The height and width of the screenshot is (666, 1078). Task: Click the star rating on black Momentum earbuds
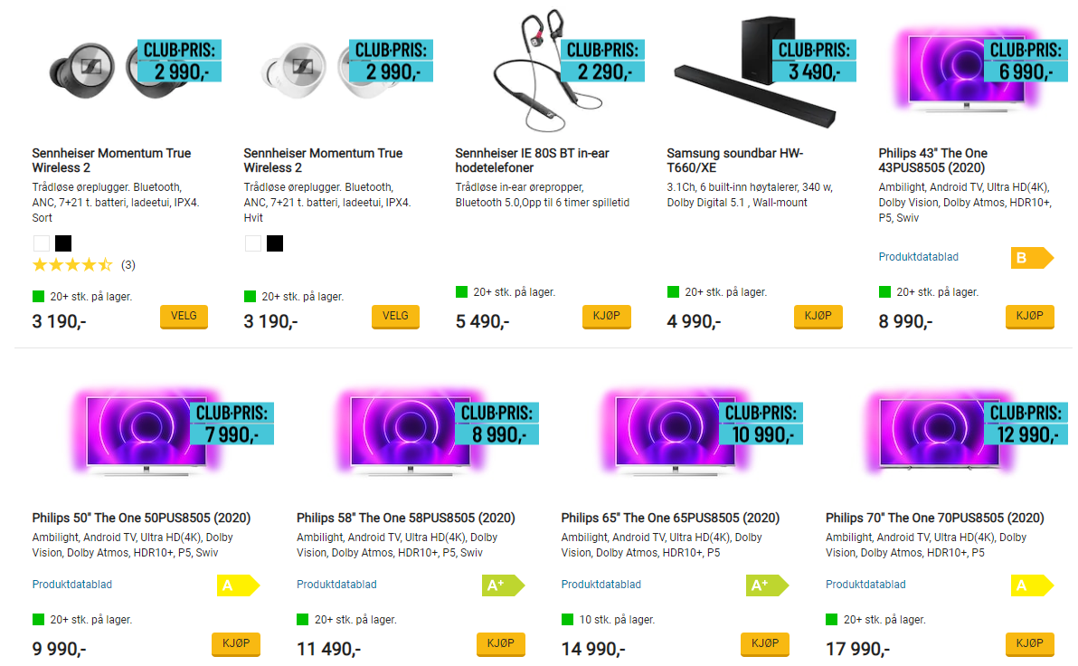(x=73, y=265)
